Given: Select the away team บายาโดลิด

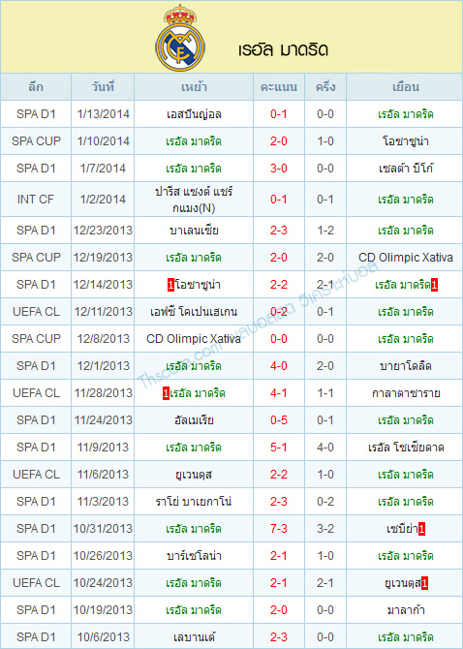Looking at the screenshot, I should pyautogui.click(x=405, y=366).
